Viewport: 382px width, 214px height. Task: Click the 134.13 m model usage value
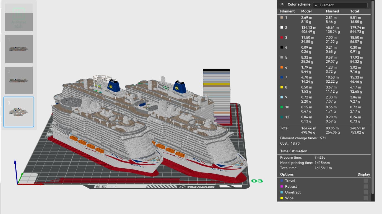click(x=309, y=27)
